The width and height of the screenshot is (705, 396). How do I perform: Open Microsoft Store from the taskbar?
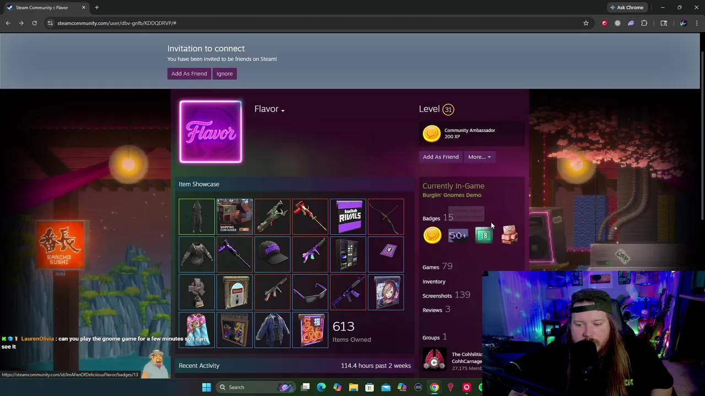pyautogui.click(x=370, y=387)
